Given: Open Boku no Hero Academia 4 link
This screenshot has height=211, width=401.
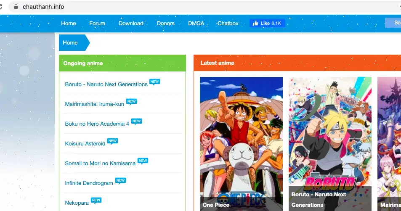Looking at the screenshot, I should (x=97, y=124).
